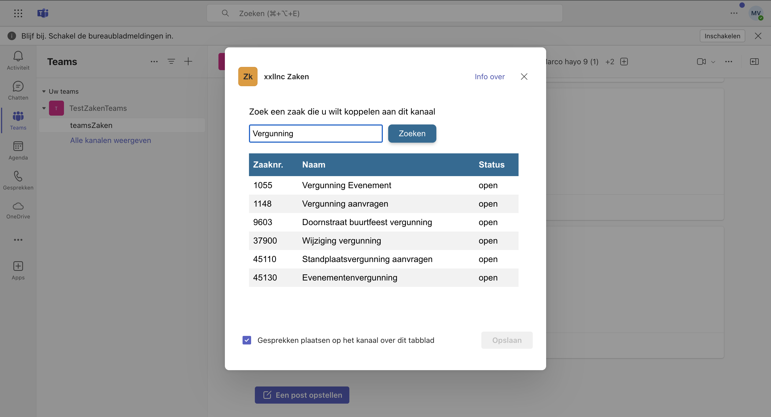Select case 1055 Vergunning Evenement

(383, 185)
